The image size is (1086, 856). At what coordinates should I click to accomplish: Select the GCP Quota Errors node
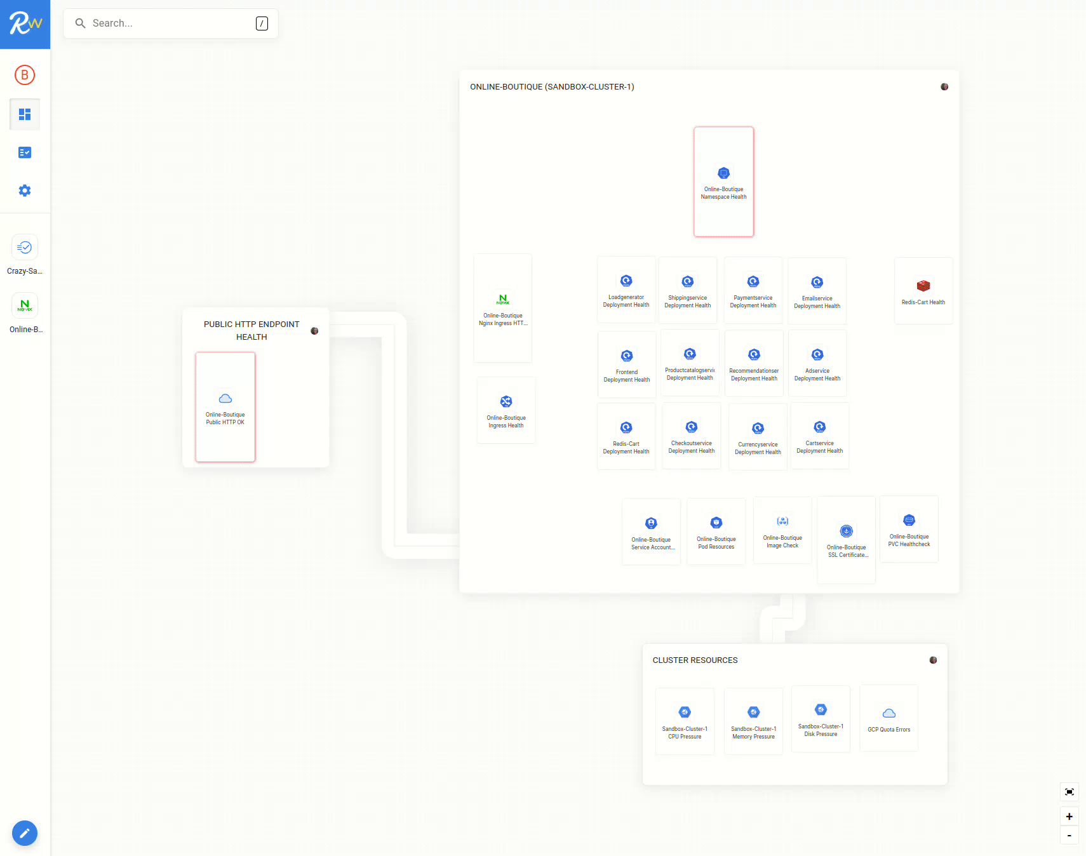coord(888,719)
